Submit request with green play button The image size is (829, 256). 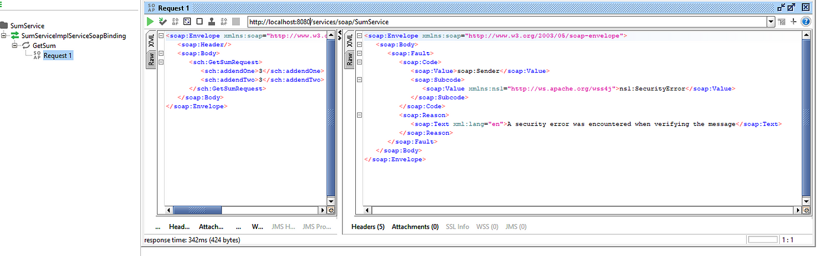[x=151, y=21]
